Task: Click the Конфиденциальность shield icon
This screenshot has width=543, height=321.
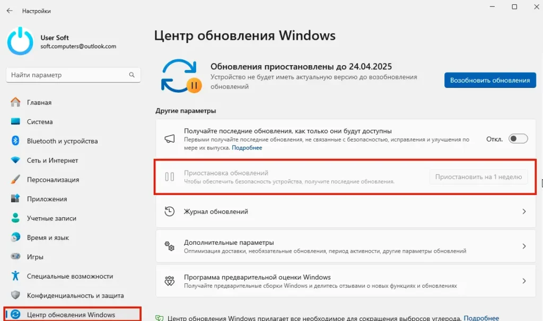Action: pyautogui.click(x=15, y=295)
